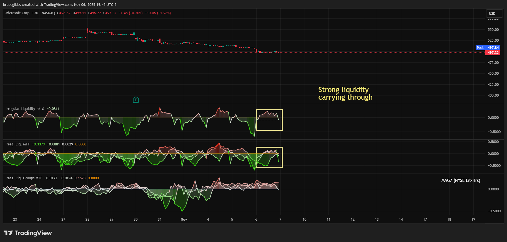
Task: Click the Nov label on time axis
Action: [184, 220]
